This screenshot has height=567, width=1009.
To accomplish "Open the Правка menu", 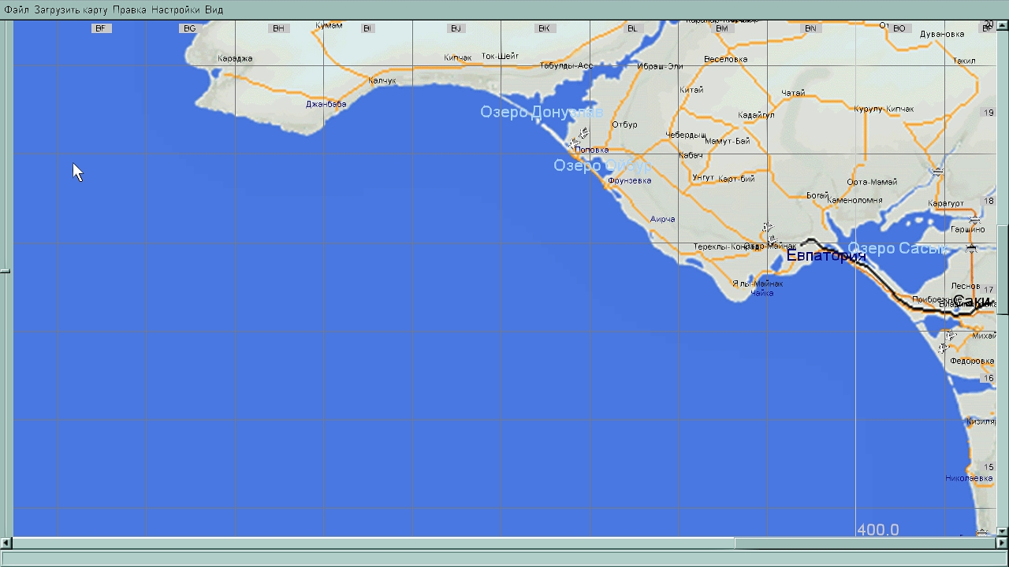I will point(129,10).
